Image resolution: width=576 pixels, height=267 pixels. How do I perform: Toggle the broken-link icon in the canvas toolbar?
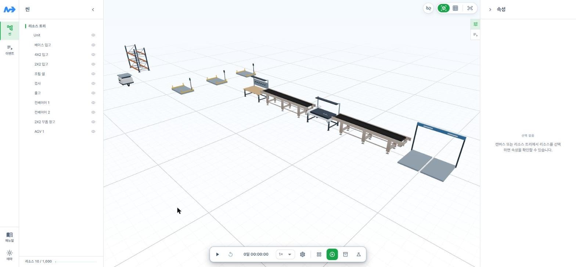tap(428, 8)
